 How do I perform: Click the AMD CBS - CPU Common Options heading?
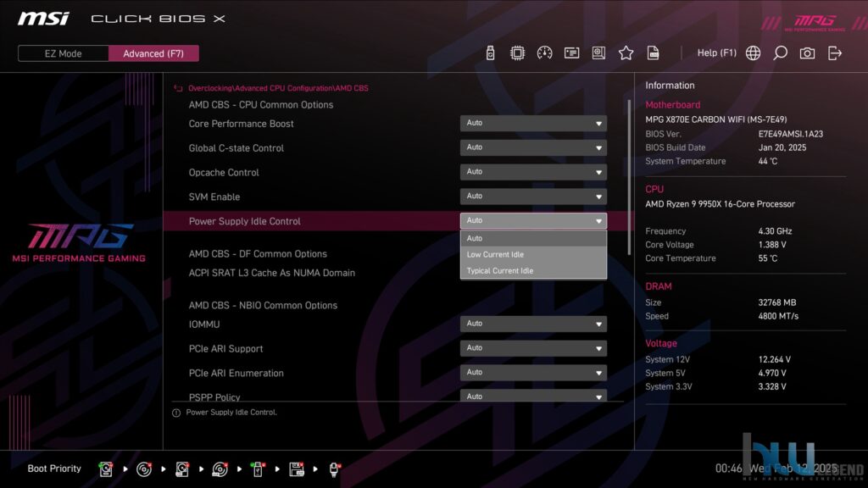click(x=261, y=105)
